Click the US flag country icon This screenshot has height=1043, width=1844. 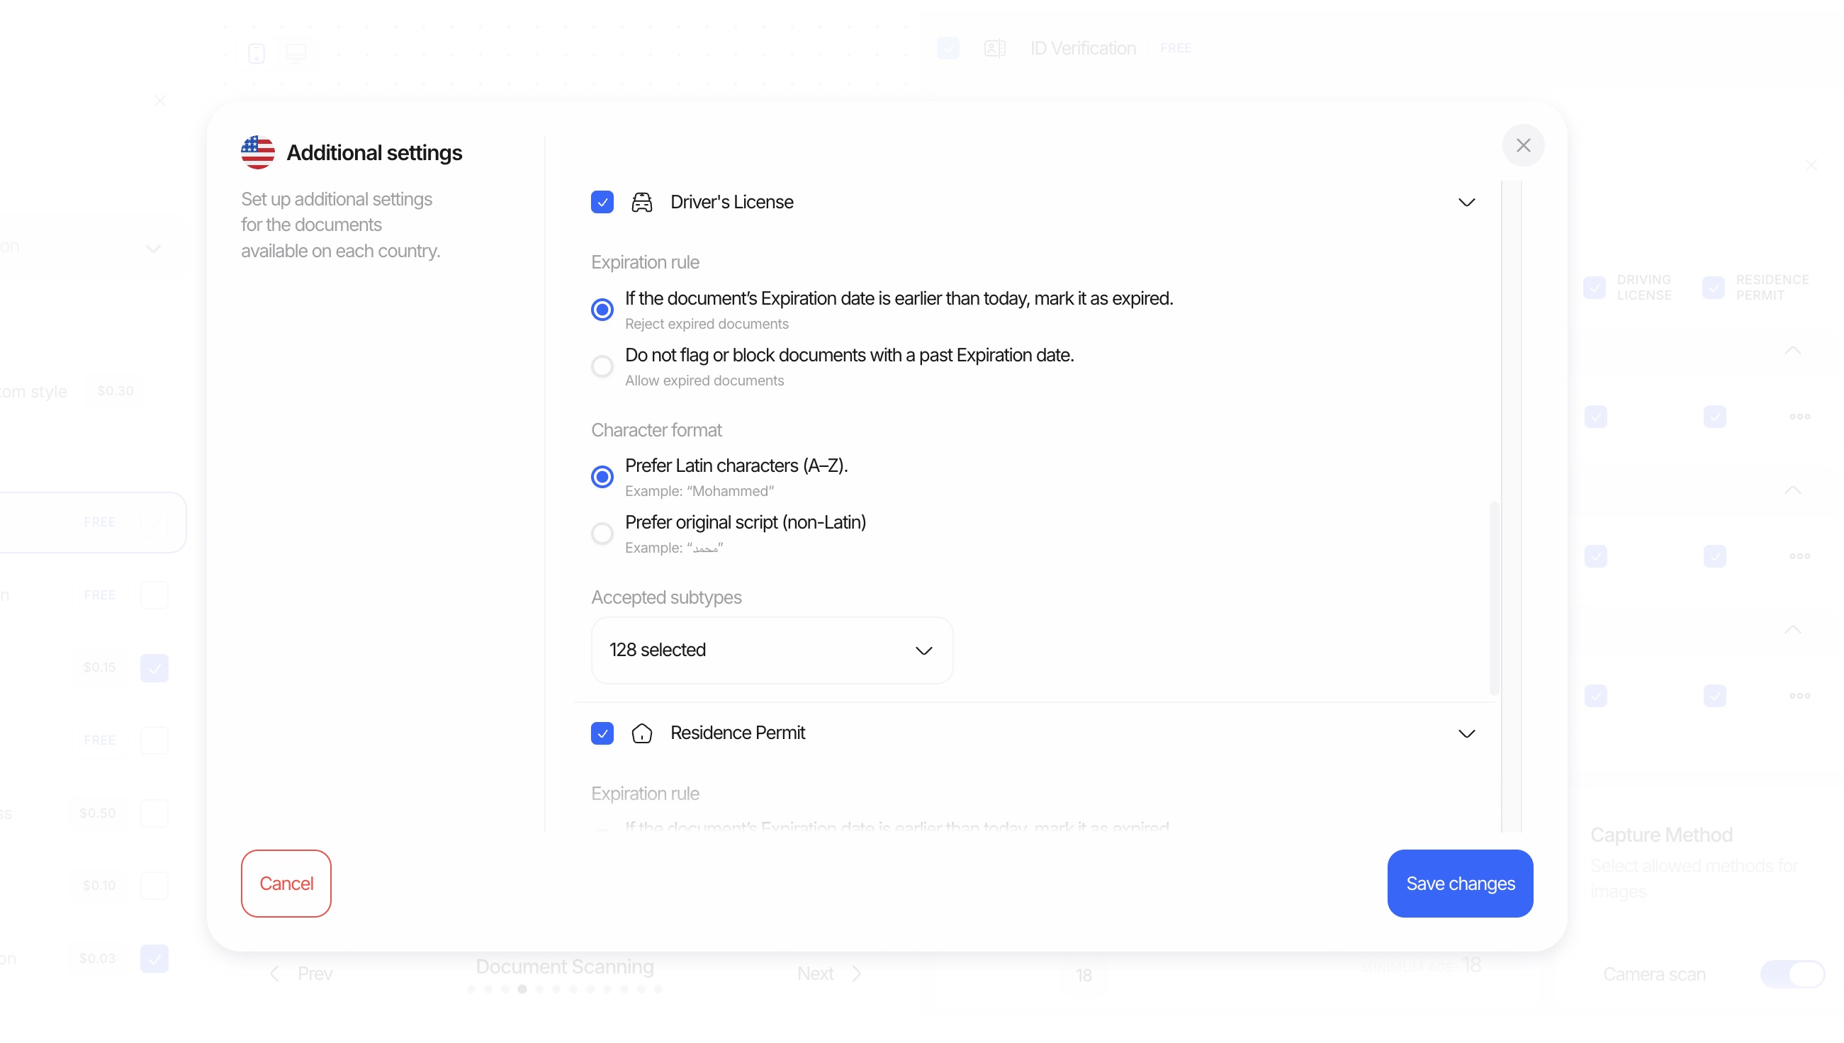(x=257, y=152)
